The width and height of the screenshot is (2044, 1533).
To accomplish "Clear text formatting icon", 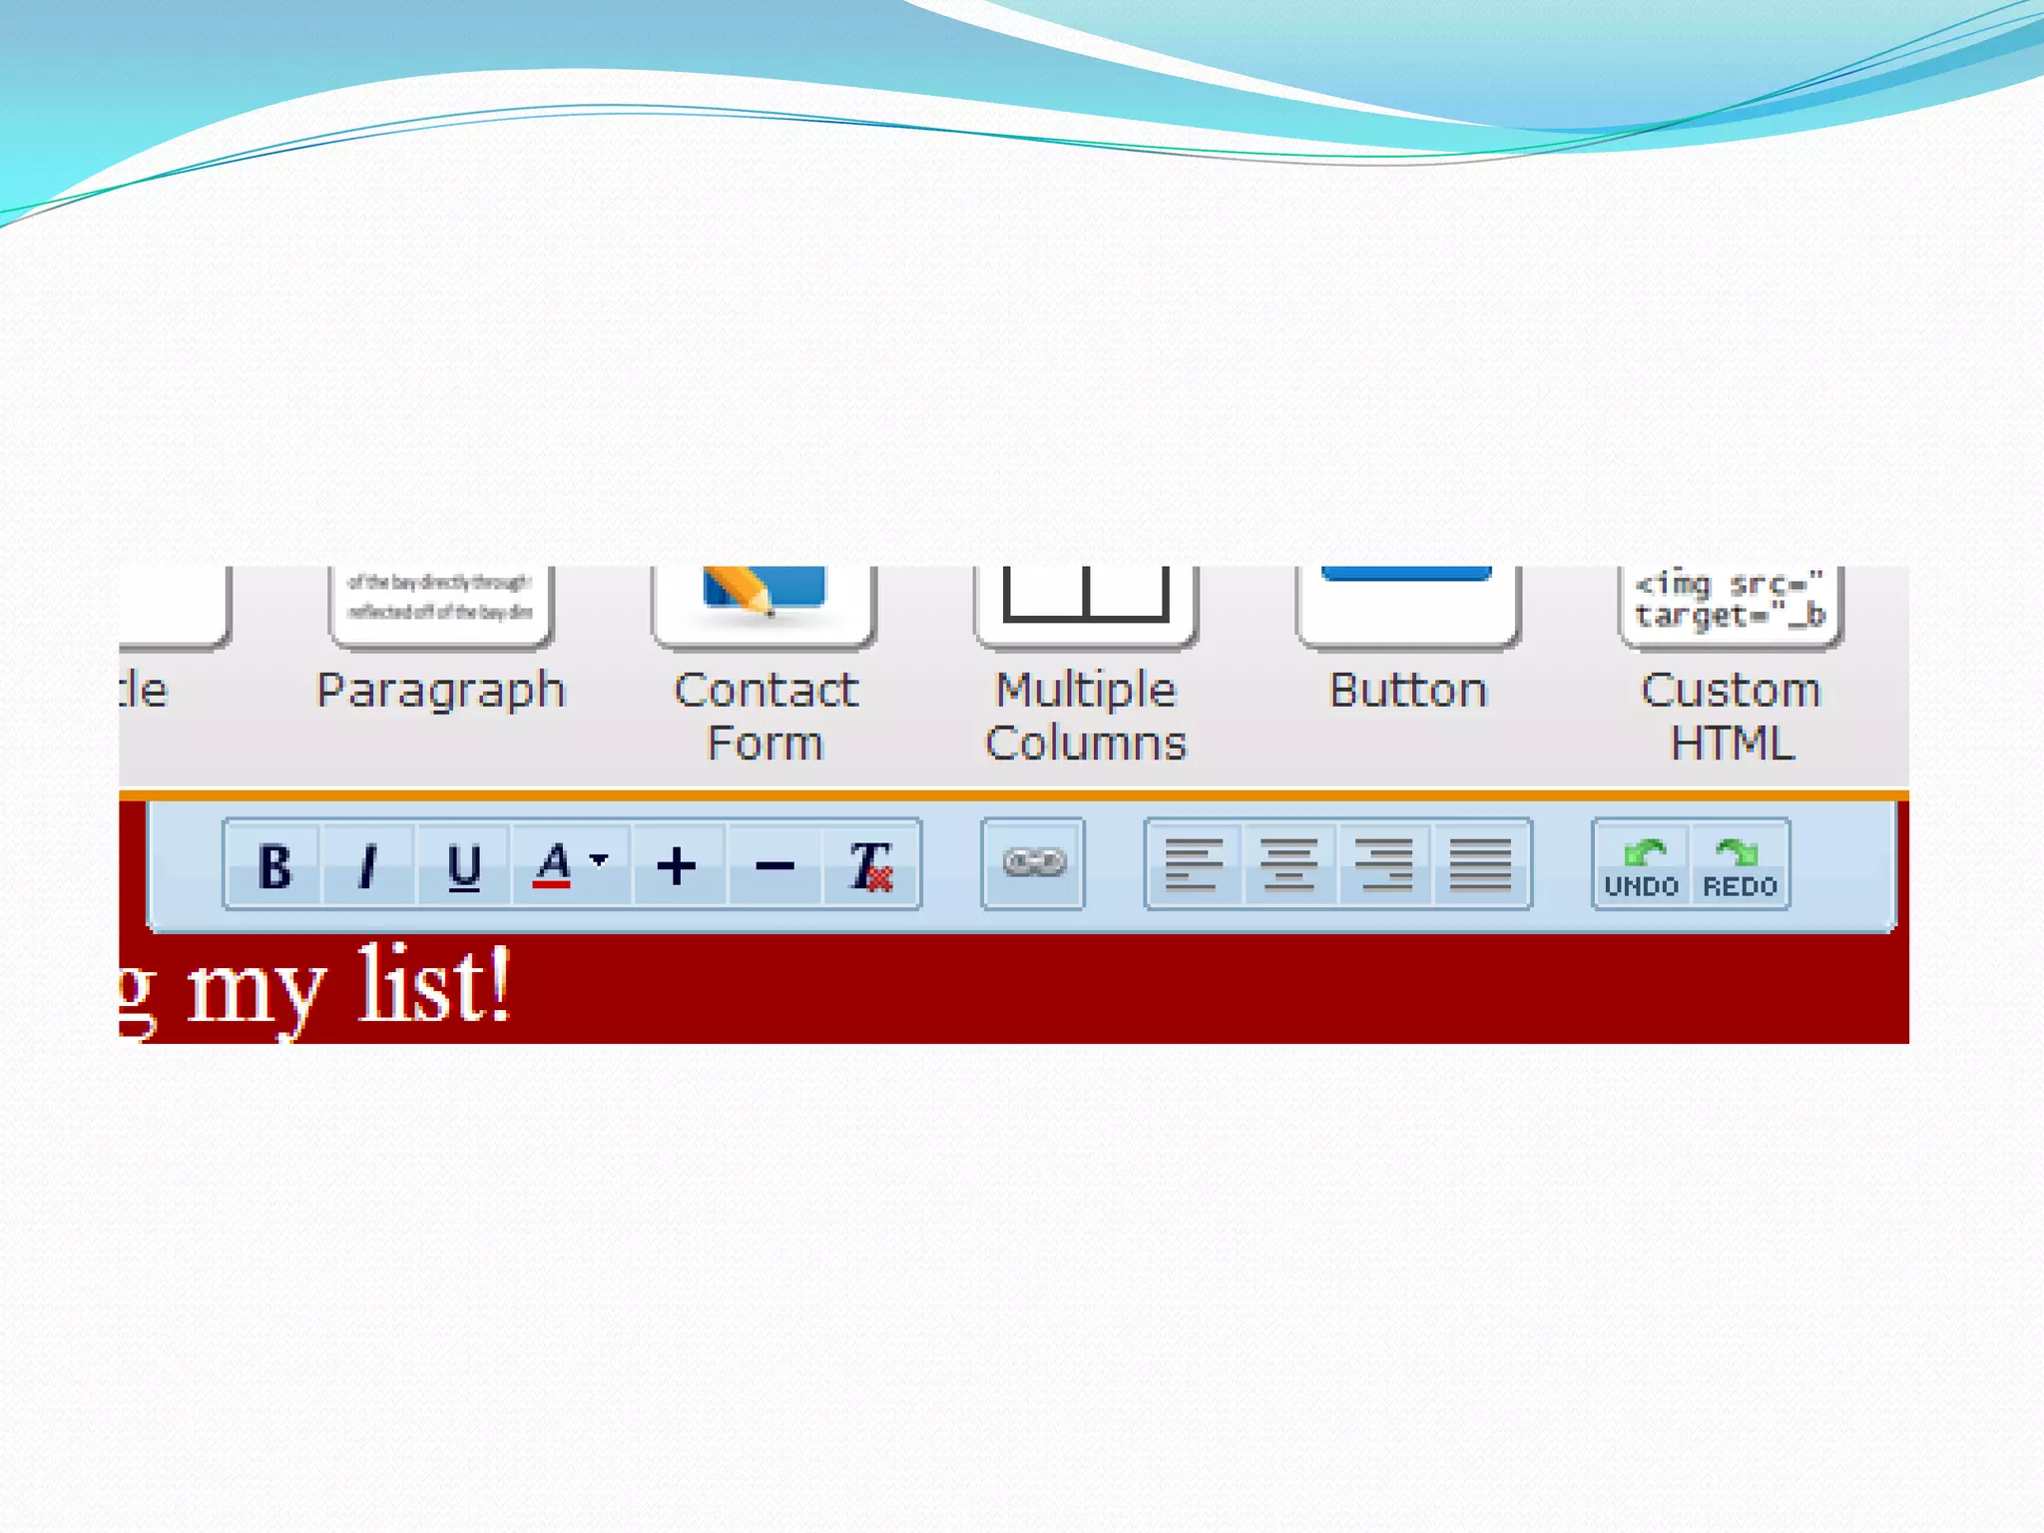I will [870, 865].
